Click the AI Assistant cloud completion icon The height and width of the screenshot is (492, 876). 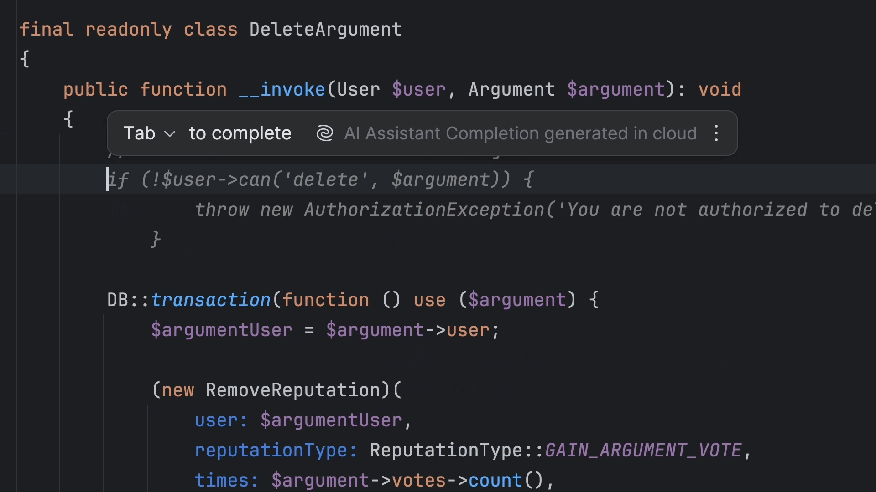(x=323, y=133)
